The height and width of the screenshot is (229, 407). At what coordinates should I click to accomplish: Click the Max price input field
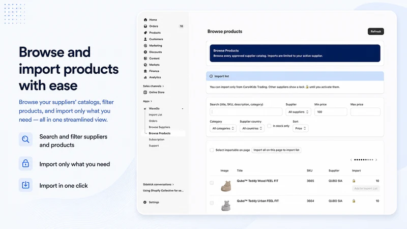(x=365, y=112)
